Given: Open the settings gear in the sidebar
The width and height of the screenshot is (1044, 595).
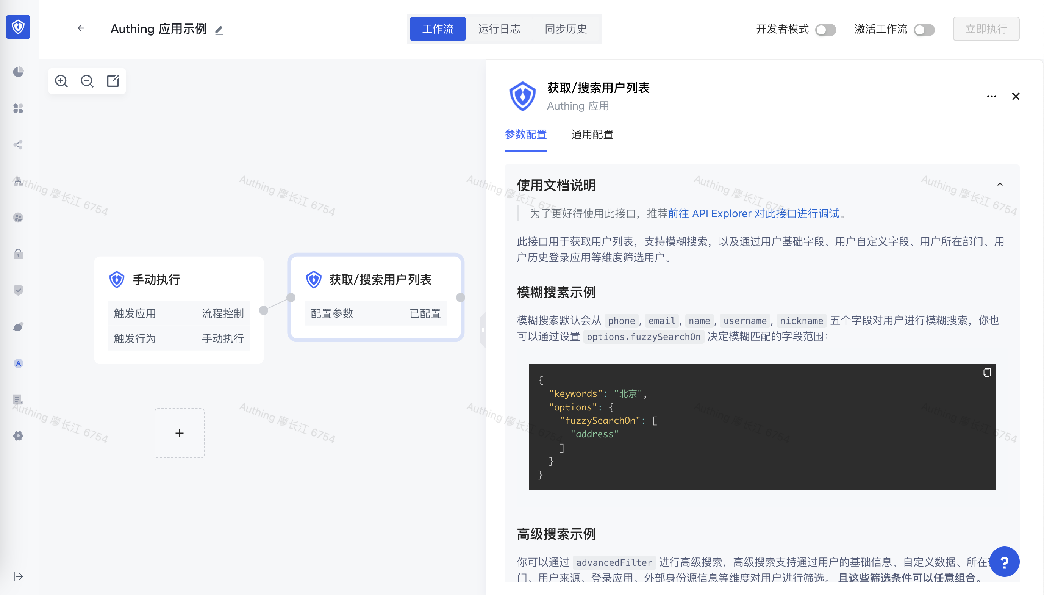Looking at the screenshot, I should click(x=18, y=435).
